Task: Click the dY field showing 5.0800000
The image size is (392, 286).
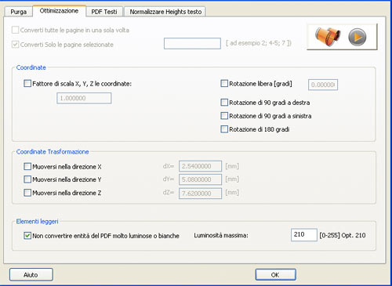Action: coord(200,179)
